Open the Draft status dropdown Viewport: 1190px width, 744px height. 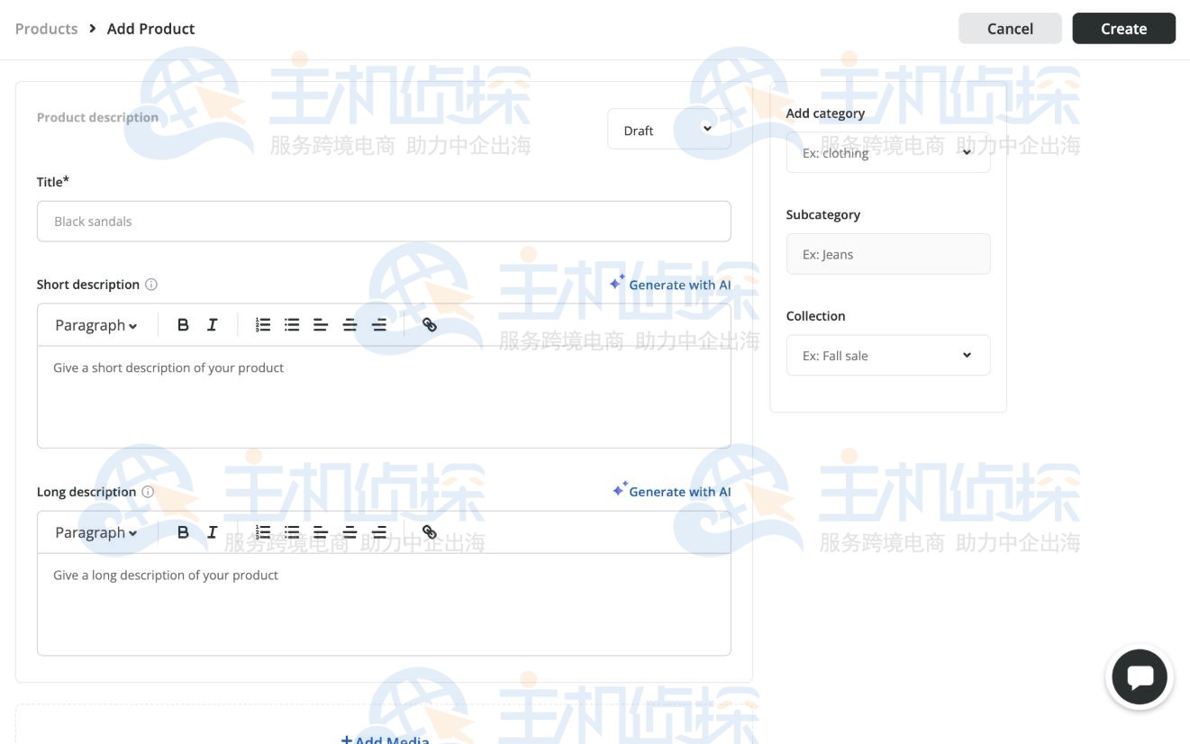tap(668, 130)
